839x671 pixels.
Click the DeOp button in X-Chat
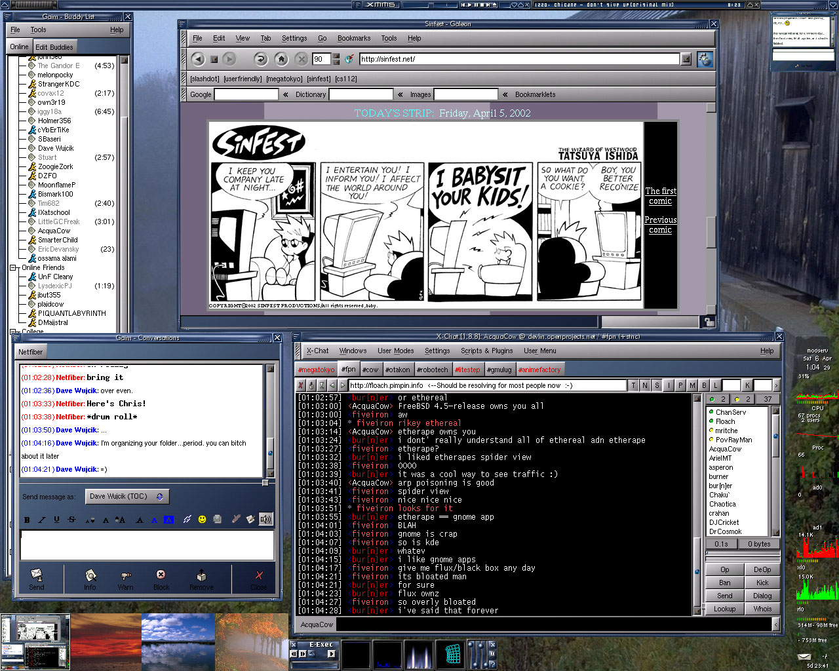[762, 569]
